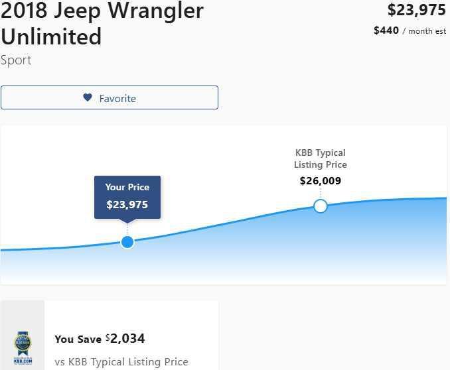Image resolution: width=450 pixels, height=370 pixels.
Task: Click the $2,034 savings amount
Action: [x=127, y=339]
